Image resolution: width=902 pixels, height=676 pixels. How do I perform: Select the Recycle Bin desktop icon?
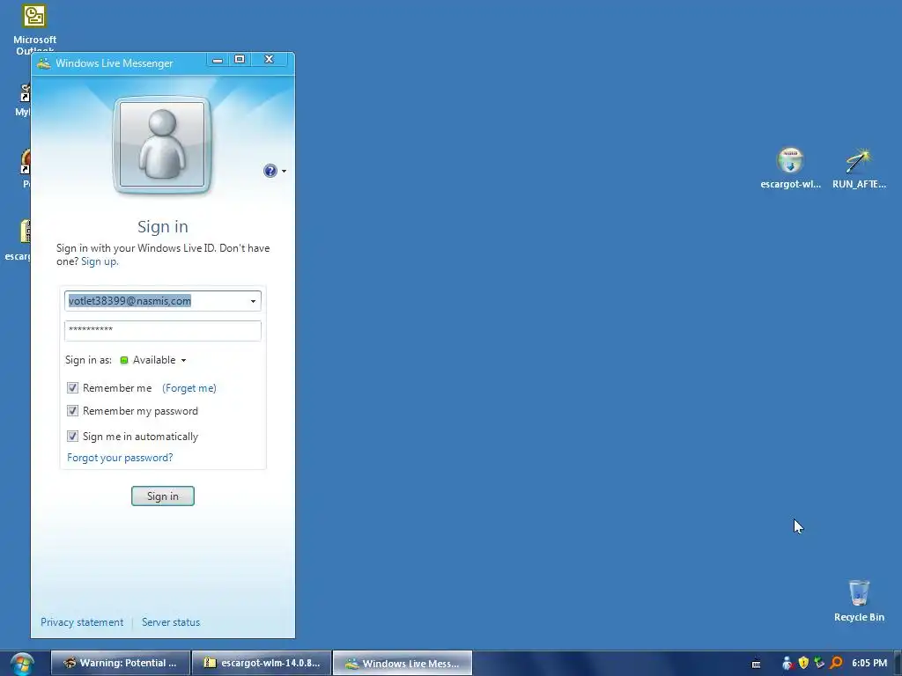pos(859,600)
